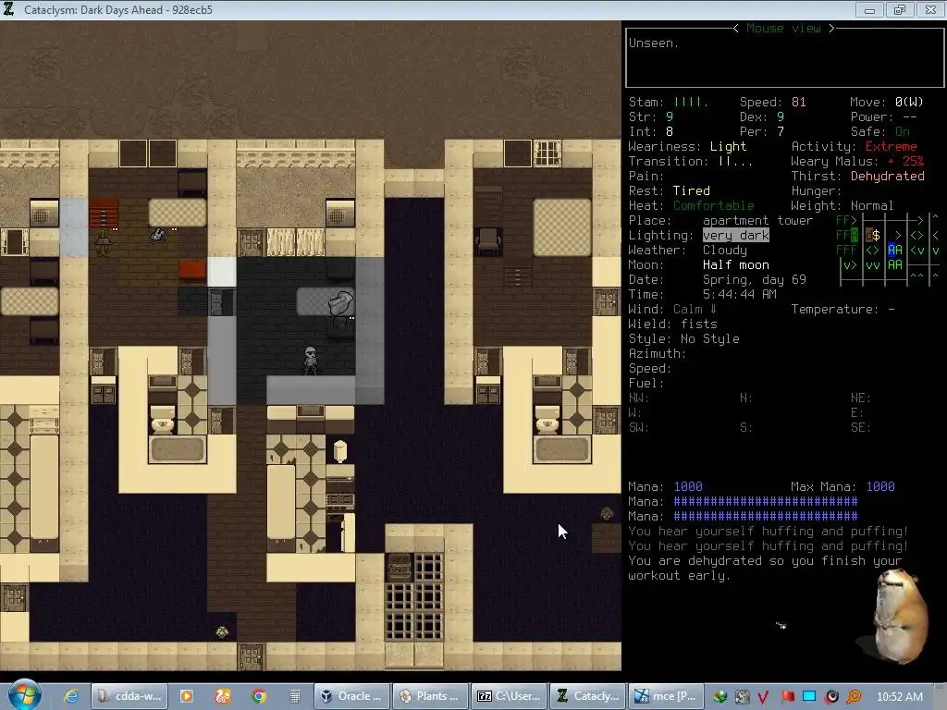Click the Cataclysm taskbar button
Screen dimensions: 947x710
587,696
